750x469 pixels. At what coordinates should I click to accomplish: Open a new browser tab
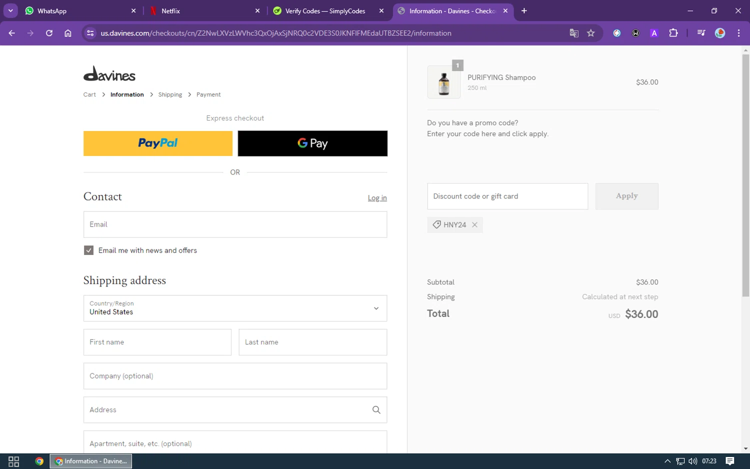(x=524, y=10)
